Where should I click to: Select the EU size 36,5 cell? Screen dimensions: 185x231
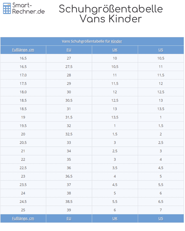click(x=69, y=176)
